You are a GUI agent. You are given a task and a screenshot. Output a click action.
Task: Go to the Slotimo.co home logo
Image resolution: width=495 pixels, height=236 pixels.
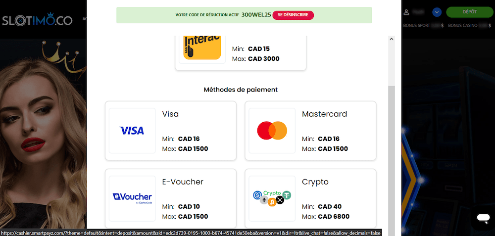tap(37, 20)
